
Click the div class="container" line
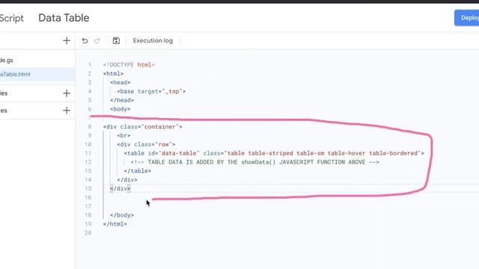click(x=143, y=126)
